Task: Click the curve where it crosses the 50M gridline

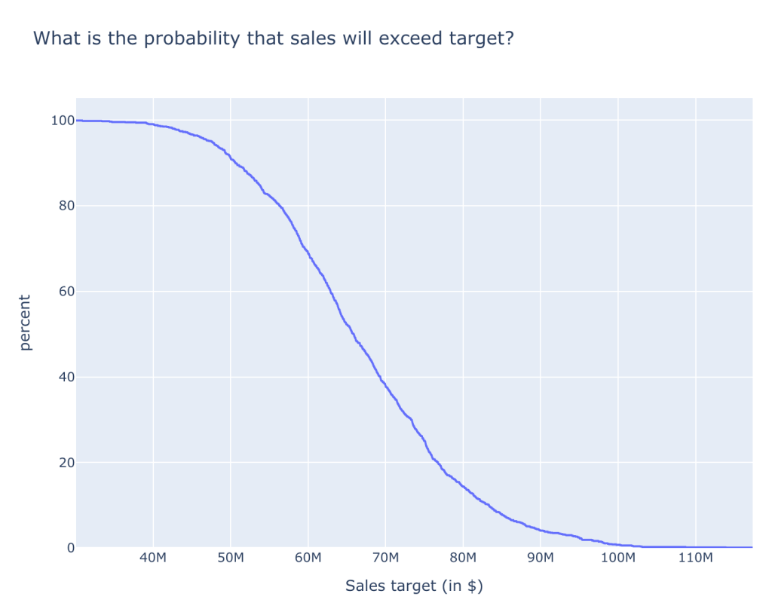Action: pos(231,158)
